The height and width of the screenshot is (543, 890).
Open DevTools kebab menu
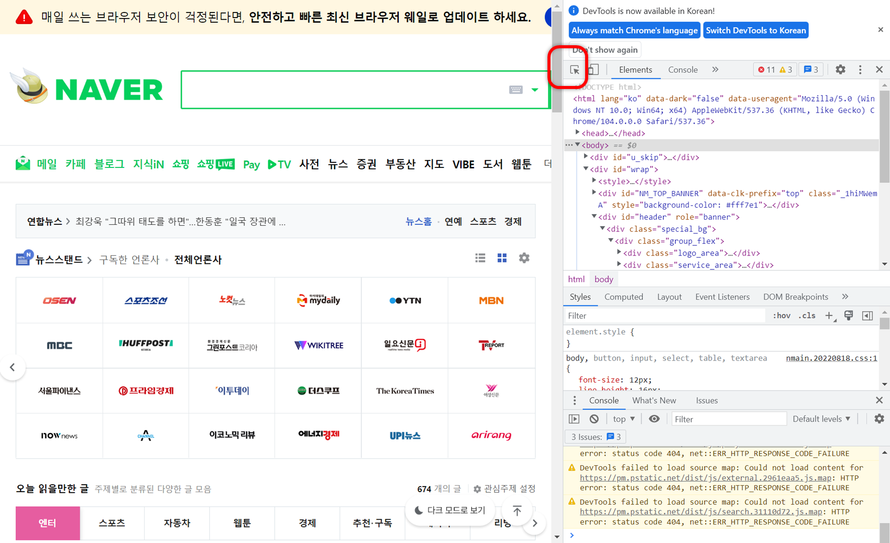[860, 69]
